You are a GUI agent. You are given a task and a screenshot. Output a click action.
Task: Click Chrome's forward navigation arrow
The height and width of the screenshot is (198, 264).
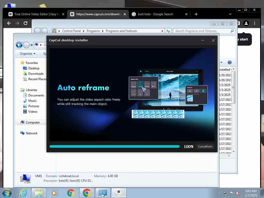[x=17, y=23]
